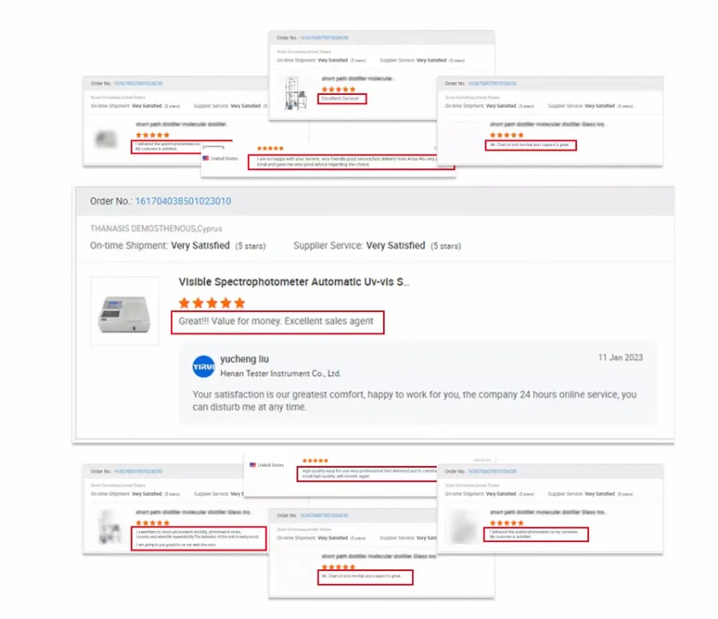The image size is (718, 619).
Task: Click the distiller equipment thumbnail in top card
Action: tap(296, 93)
